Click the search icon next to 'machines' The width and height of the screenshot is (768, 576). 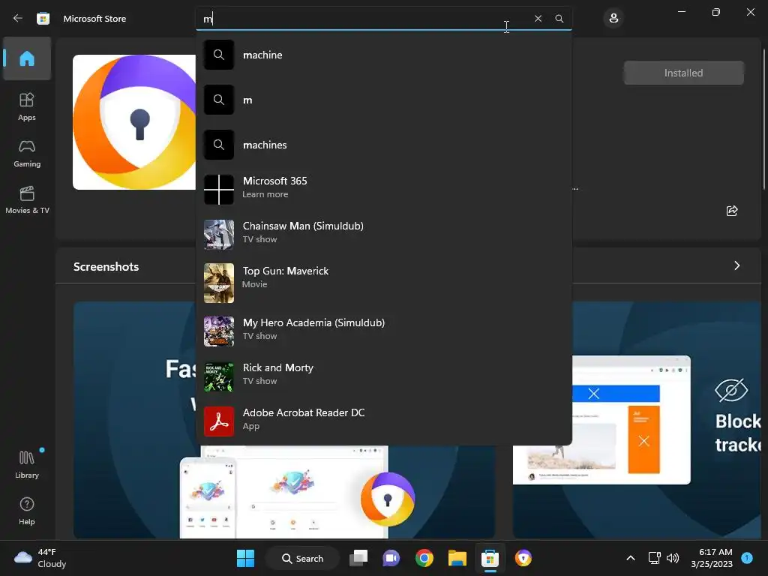click(219, 145)
